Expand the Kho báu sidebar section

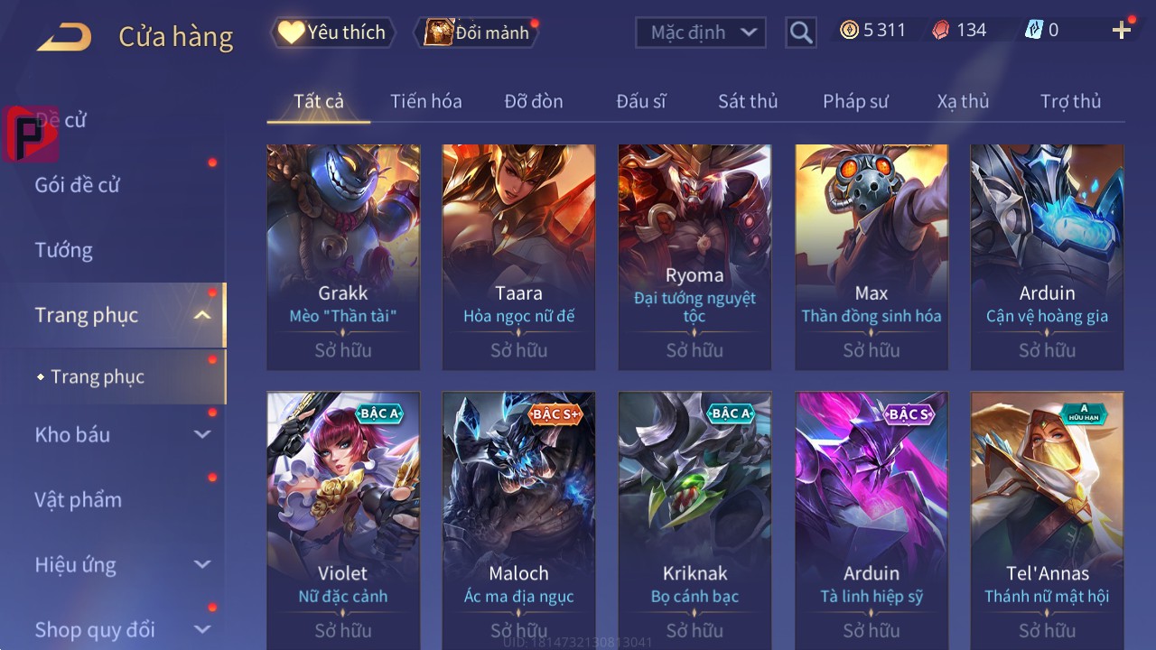(202, 434)
